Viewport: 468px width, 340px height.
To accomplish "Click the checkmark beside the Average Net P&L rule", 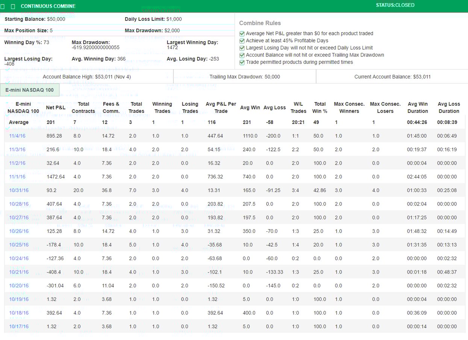I will pos(242,33).
